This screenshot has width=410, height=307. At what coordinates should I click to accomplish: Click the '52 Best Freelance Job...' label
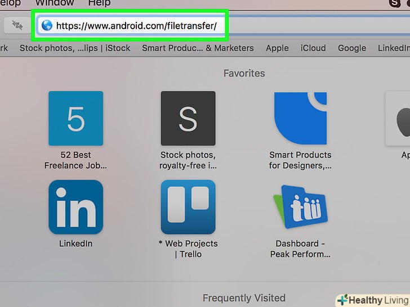point(75,160)
